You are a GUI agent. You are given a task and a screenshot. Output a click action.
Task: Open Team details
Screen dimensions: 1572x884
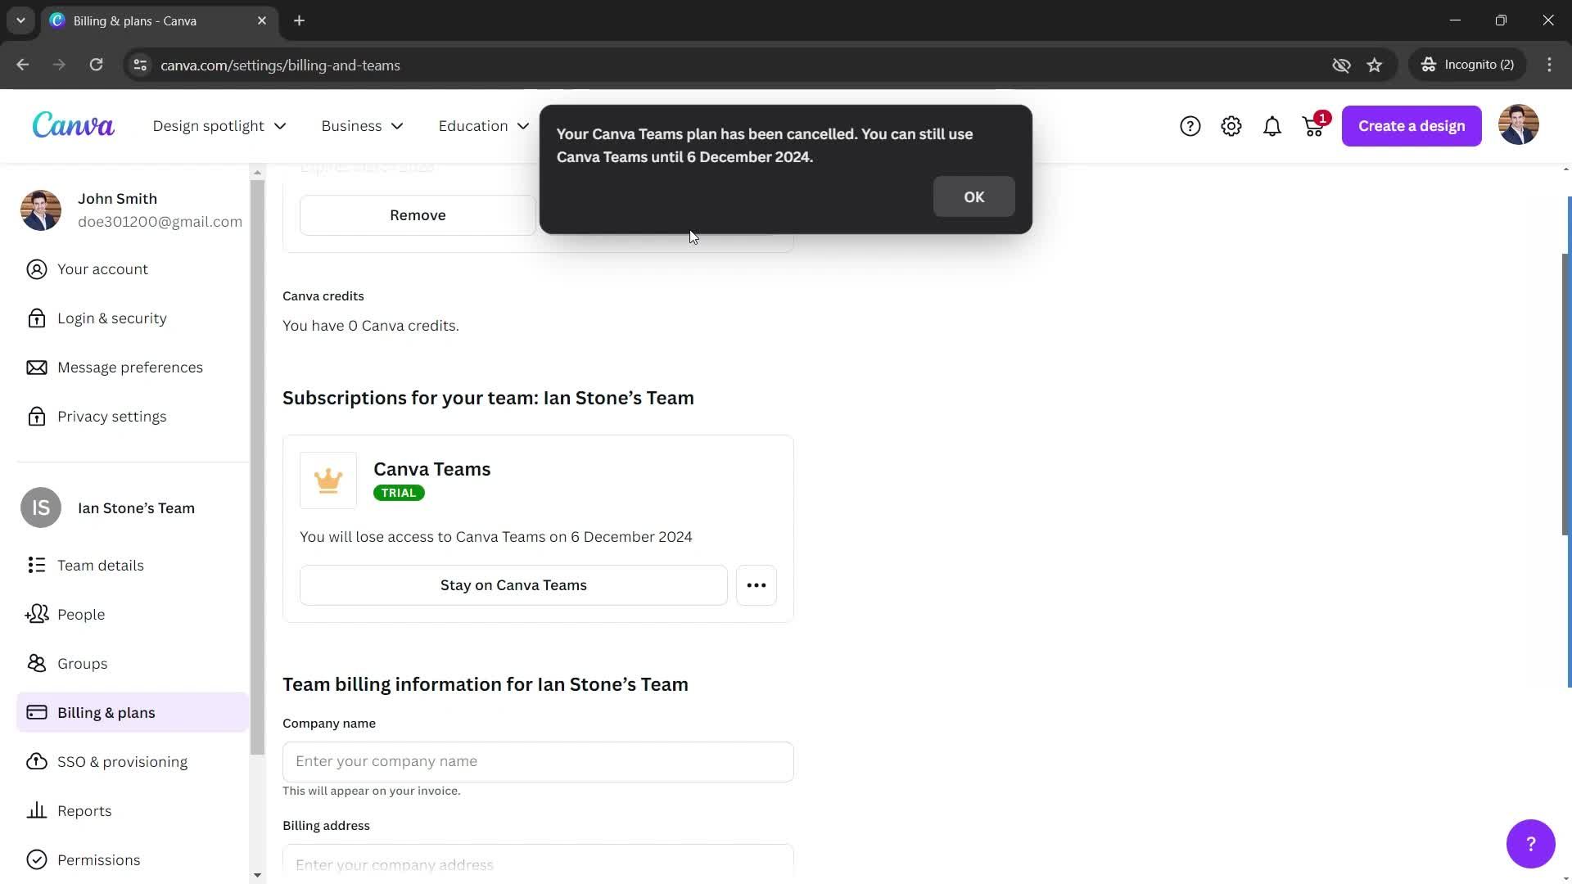[133, 566]
